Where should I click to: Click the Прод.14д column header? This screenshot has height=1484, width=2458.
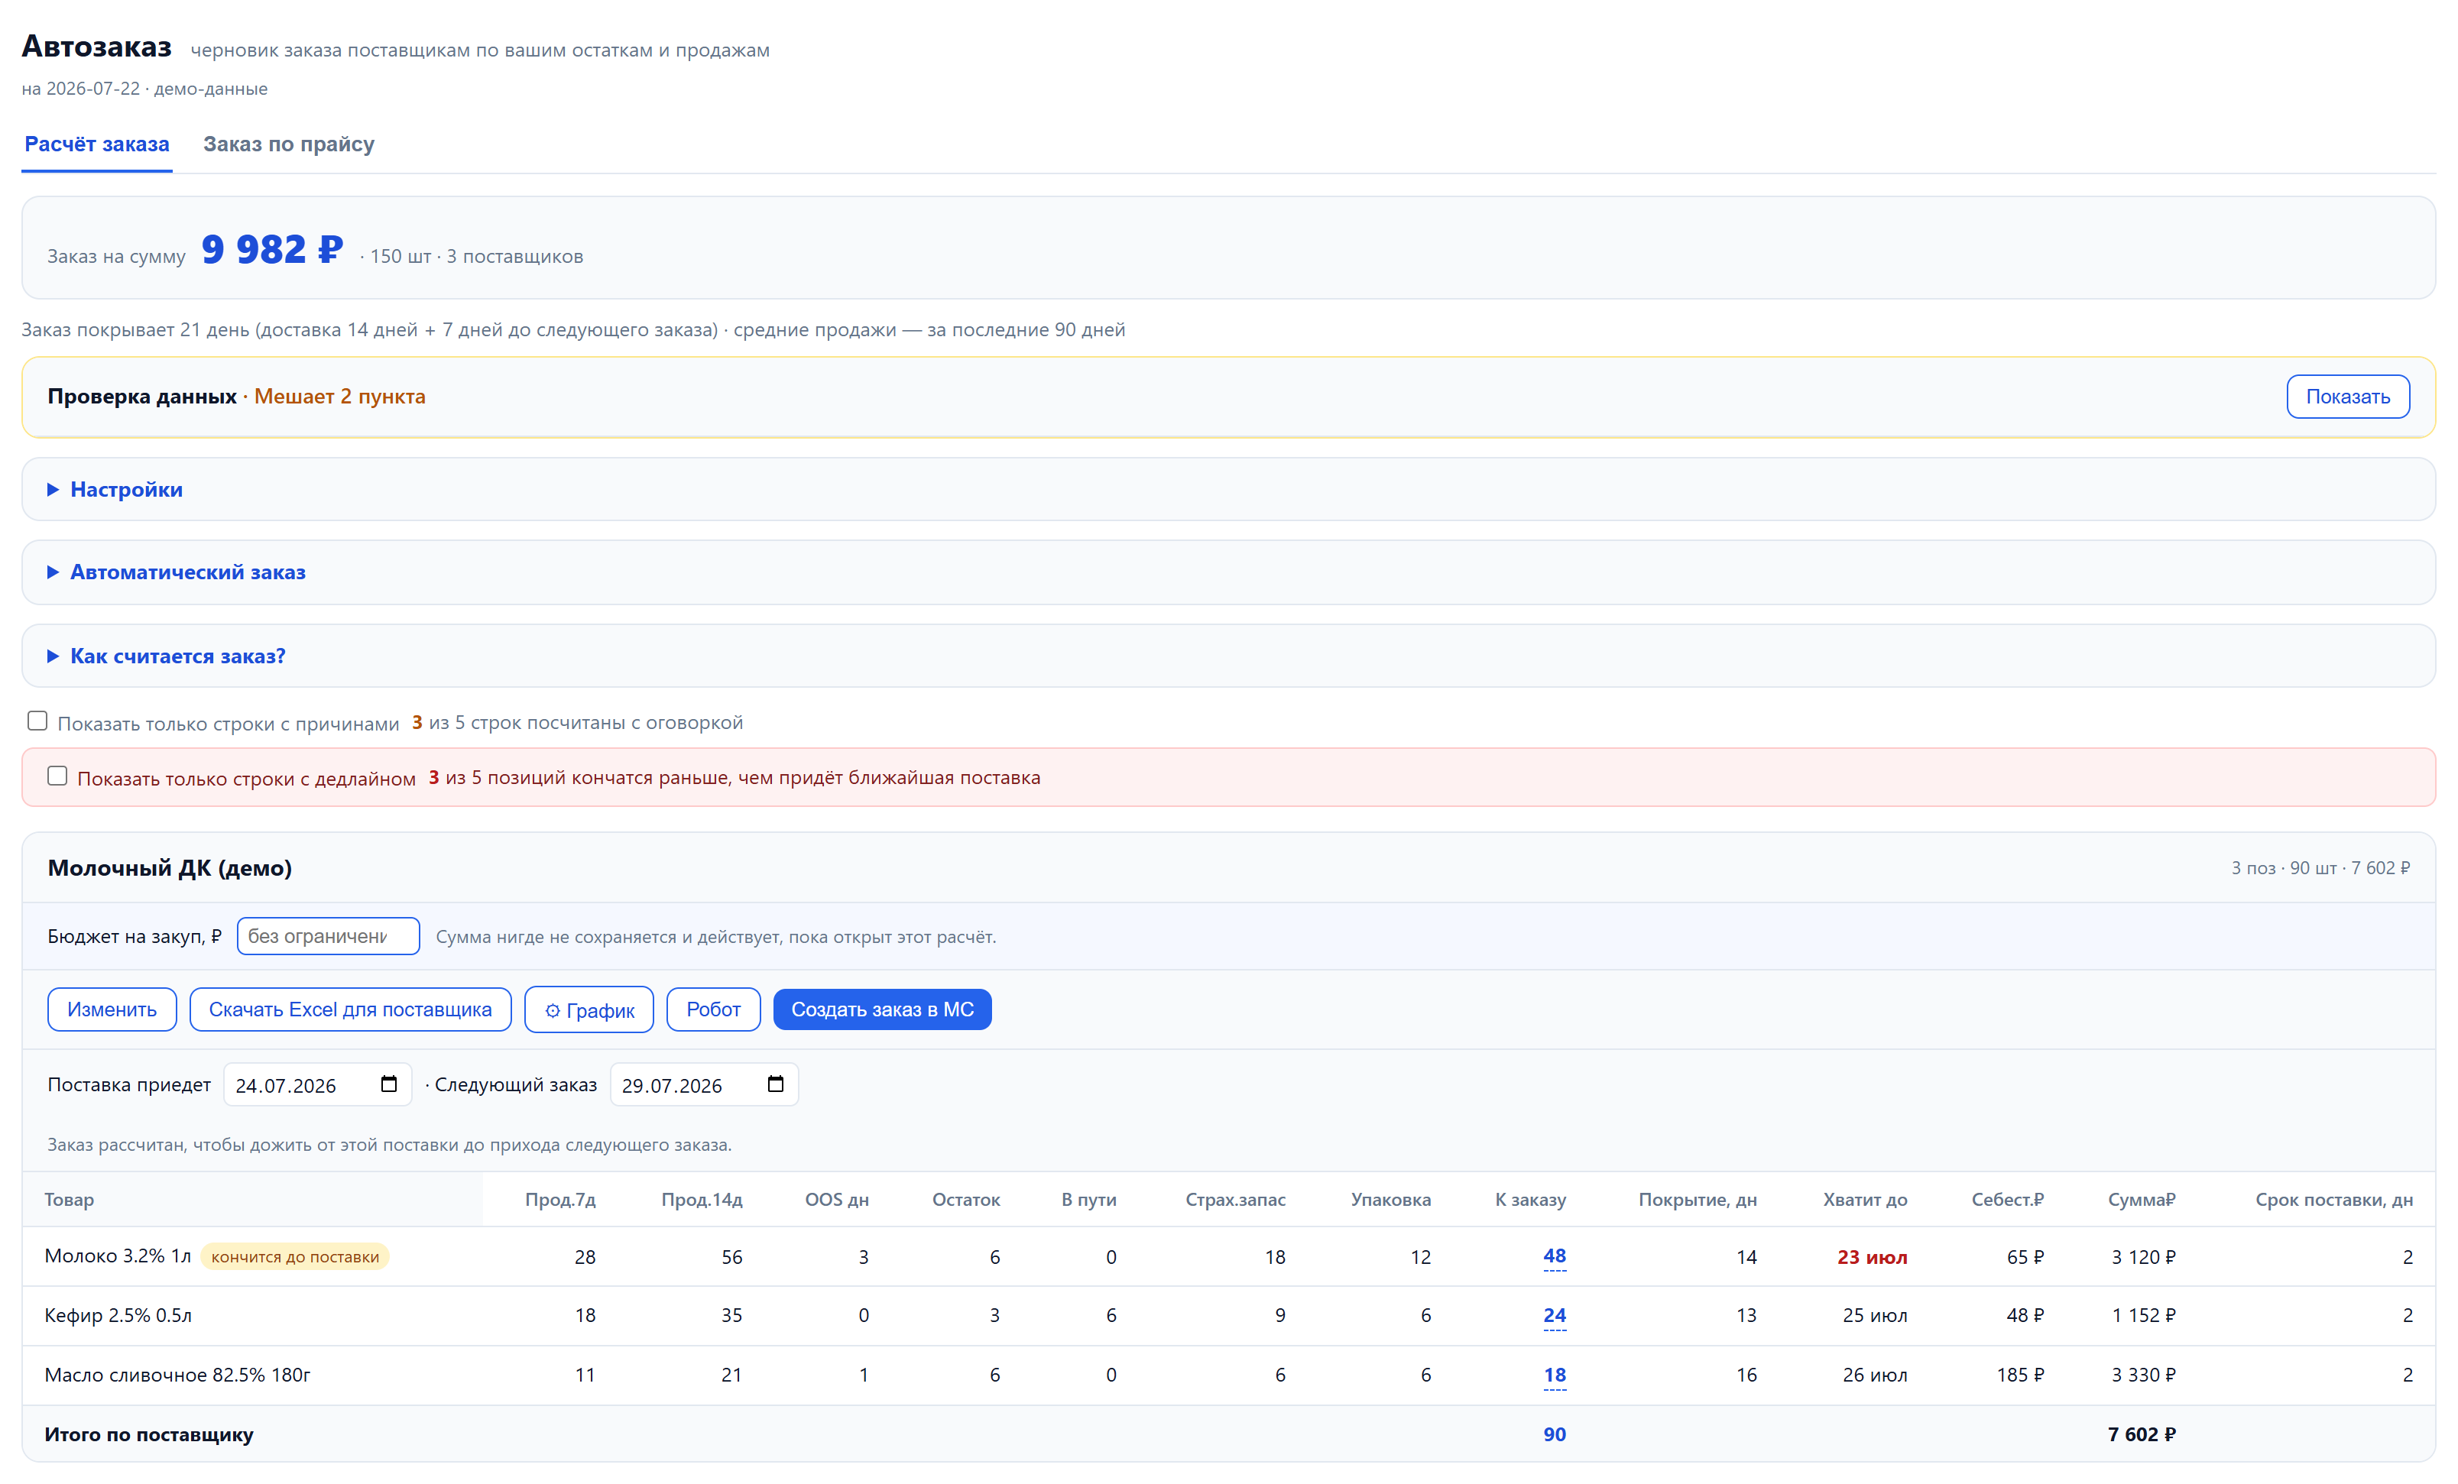click(702, 1199)
